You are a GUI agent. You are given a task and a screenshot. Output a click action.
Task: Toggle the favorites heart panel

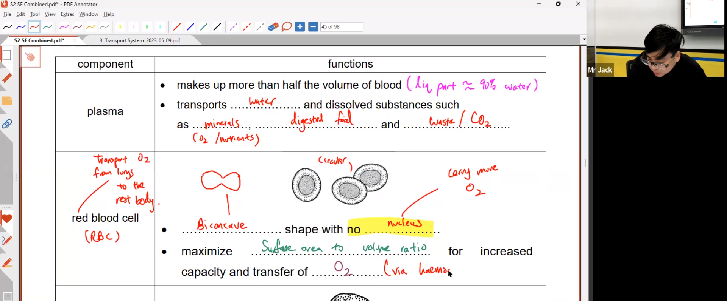(7, 219)
